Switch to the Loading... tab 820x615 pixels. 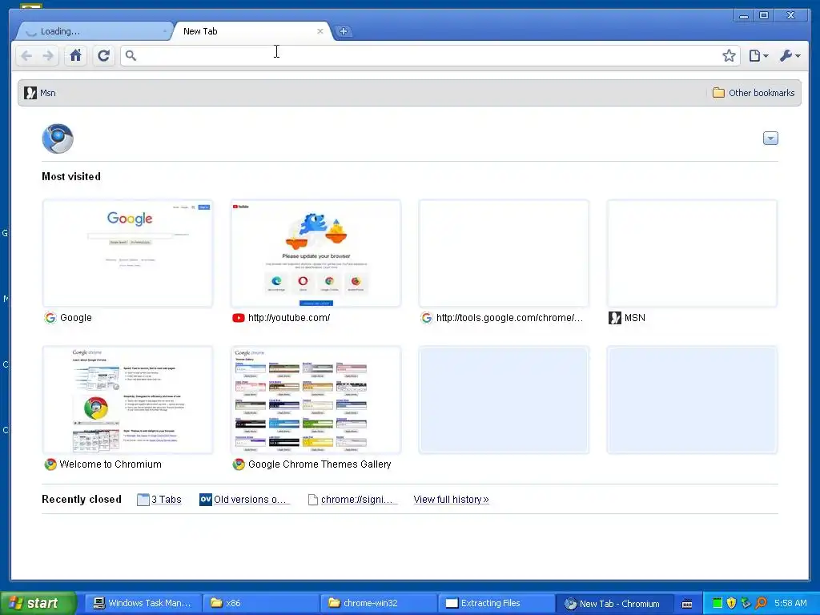click(x=93, y=31)
